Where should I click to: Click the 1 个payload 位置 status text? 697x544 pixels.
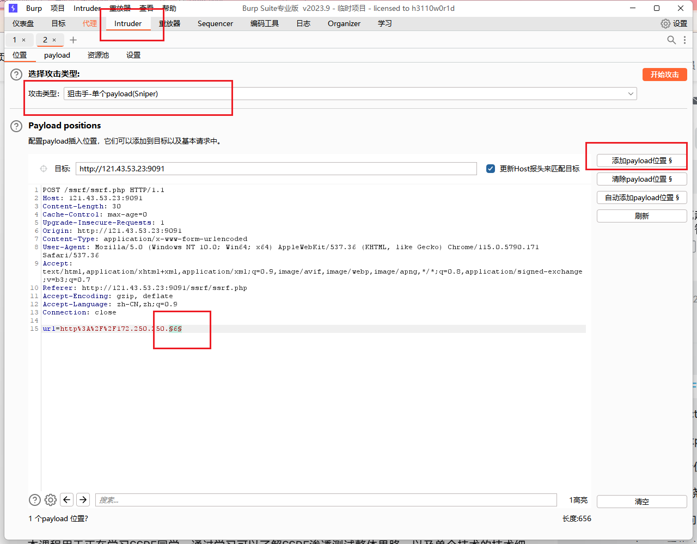pyautogui.click(x=58, y=518)
